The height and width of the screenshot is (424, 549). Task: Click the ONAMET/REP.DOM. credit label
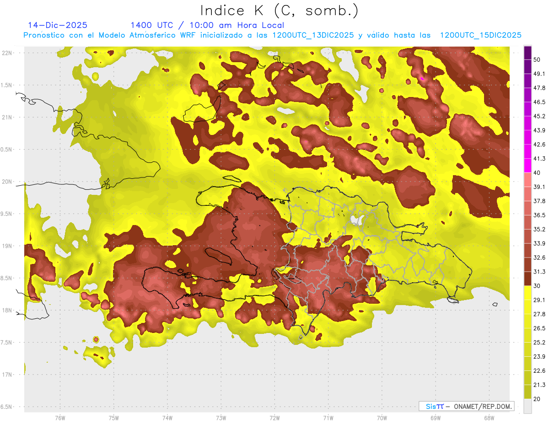(x=483, y=406)
